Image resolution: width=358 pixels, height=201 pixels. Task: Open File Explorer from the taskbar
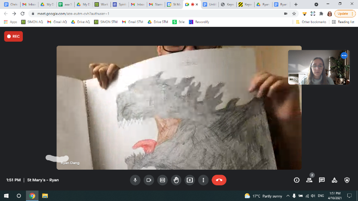pos(45,196)
